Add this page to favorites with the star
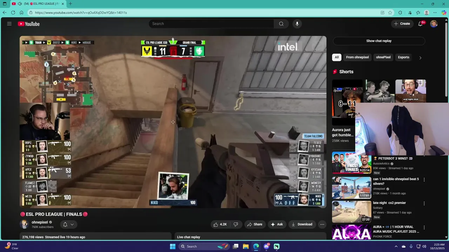The width and height of the screenshot is (449, 252). (390, 13)
